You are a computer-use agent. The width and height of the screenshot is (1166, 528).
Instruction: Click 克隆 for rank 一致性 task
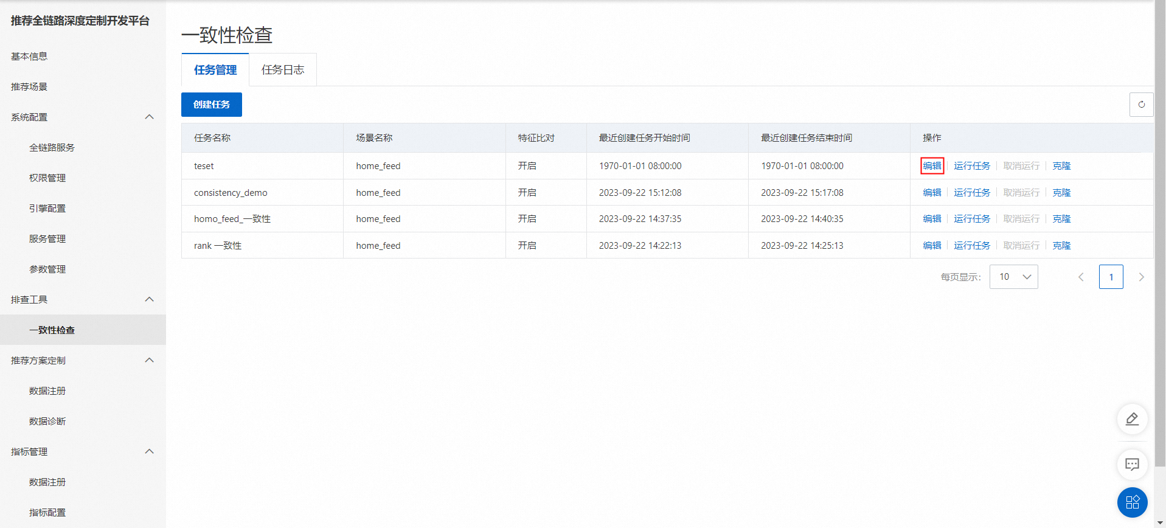pos(1061,245)
